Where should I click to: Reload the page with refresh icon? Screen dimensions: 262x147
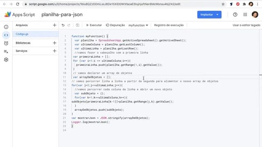coord(18,4)
